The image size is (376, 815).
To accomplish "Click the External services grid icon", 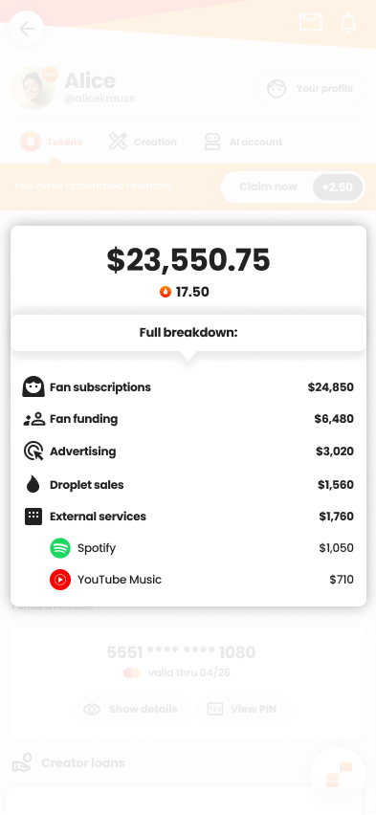I will 33,517.
